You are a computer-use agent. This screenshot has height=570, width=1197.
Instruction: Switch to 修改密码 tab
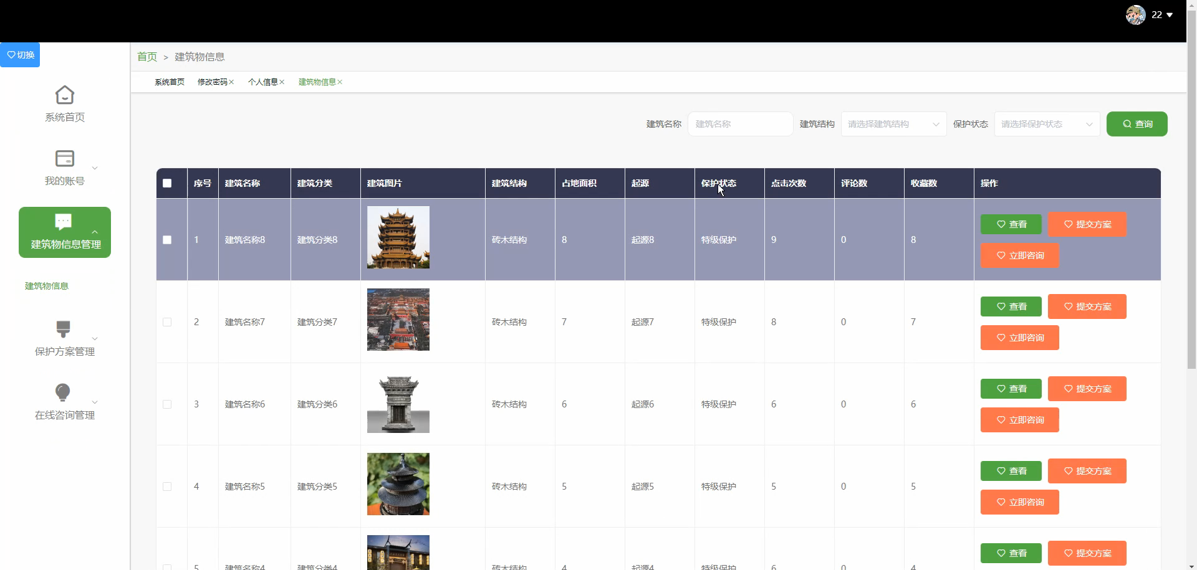213,82
